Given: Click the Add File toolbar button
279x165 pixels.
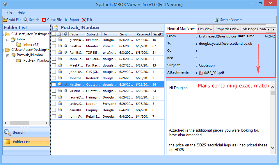Looking at the screenshot, I should [x=12, y=20].
